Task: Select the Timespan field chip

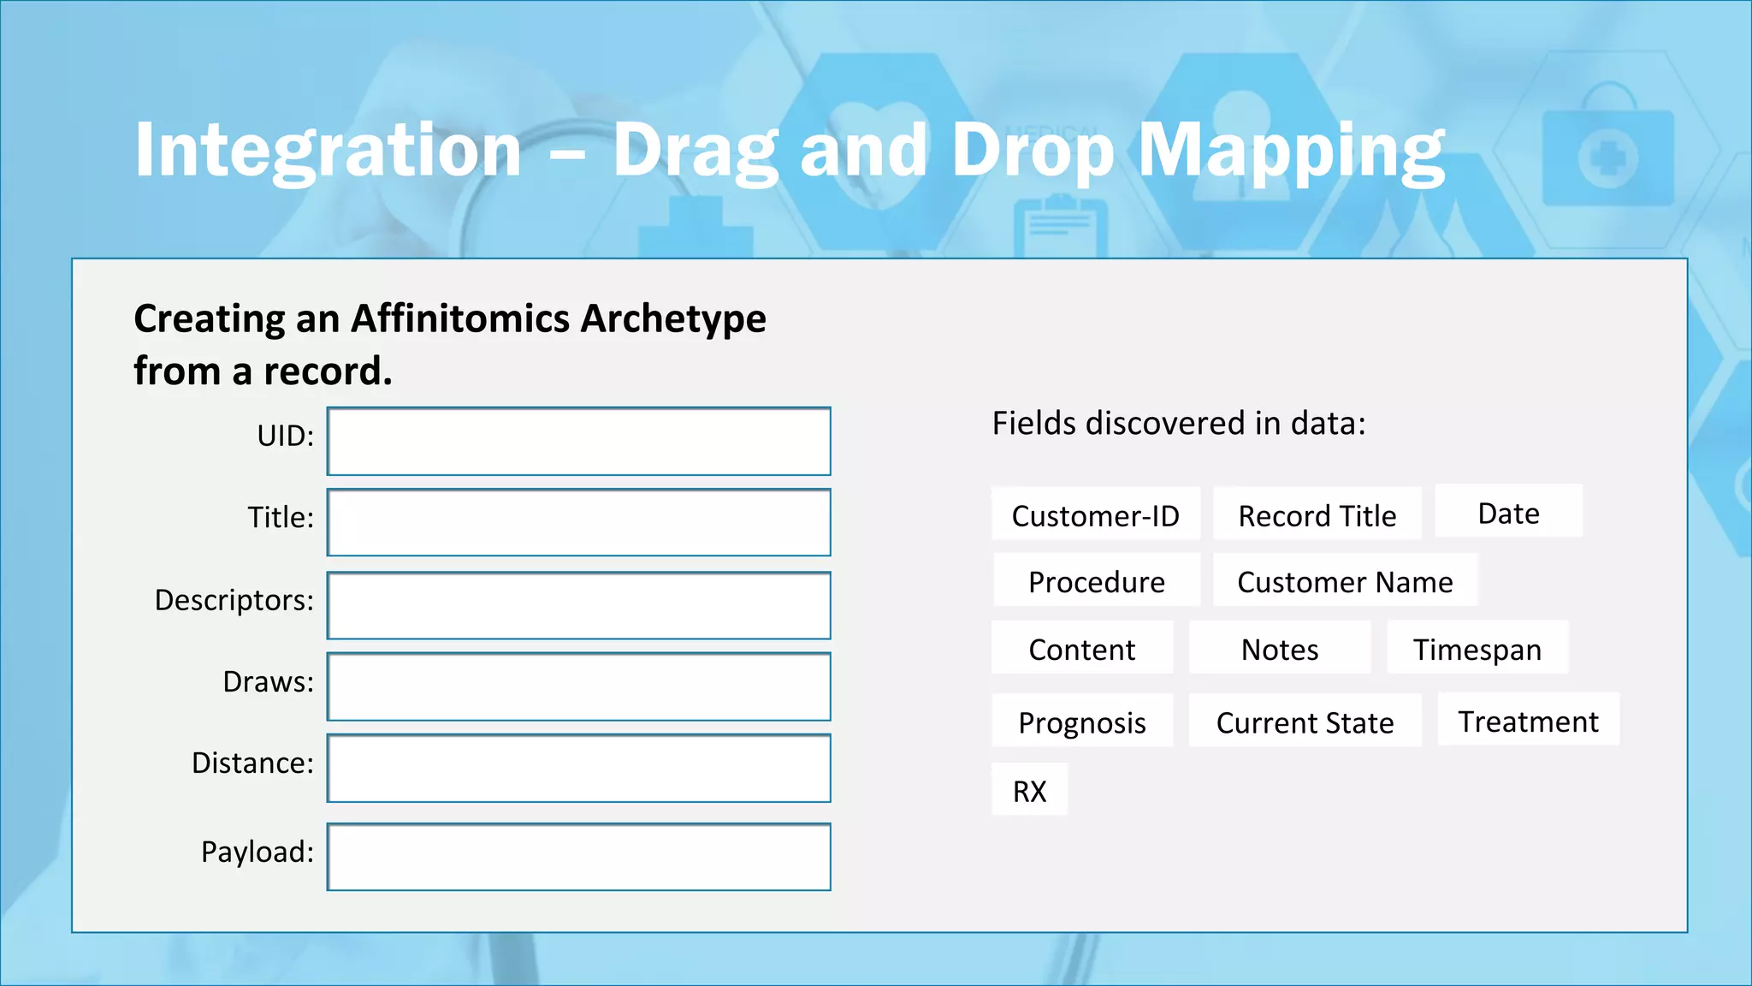Action: [1477, 649]
